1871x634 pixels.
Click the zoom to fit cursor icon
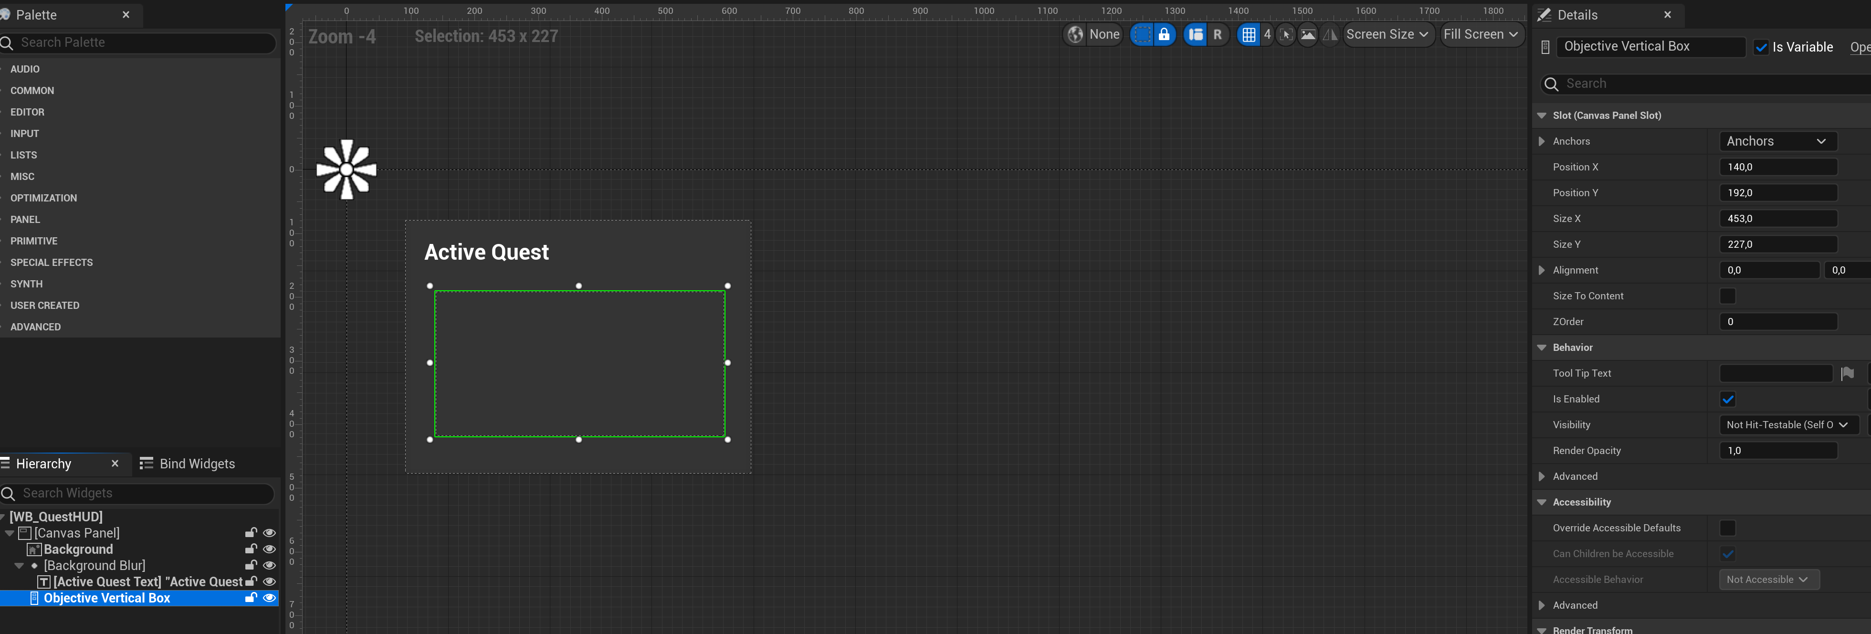tap(1285, 34)
